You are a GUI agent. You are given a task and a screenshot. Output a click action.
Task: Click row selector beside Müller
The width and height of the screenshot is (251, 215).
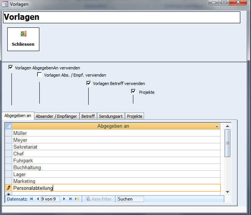(x=8, y=133)
